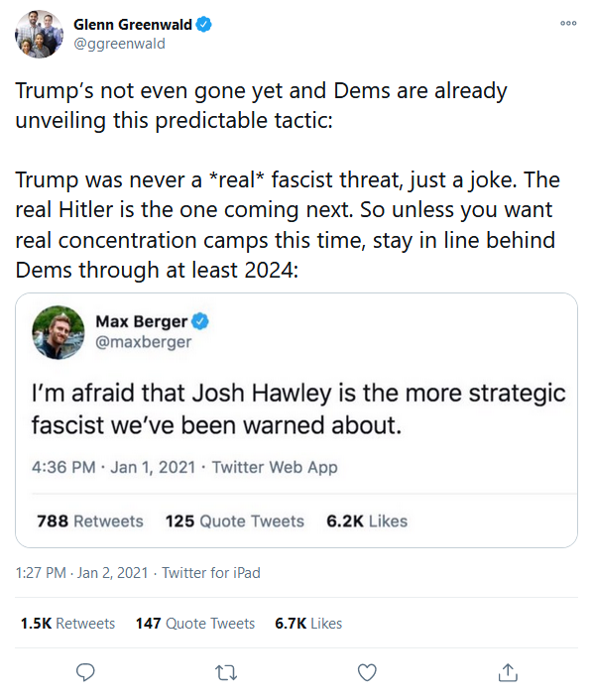This screenshot has width=593, height=696.
Task: Click the retweet arrows icon
Action: (x=226, y=672)
